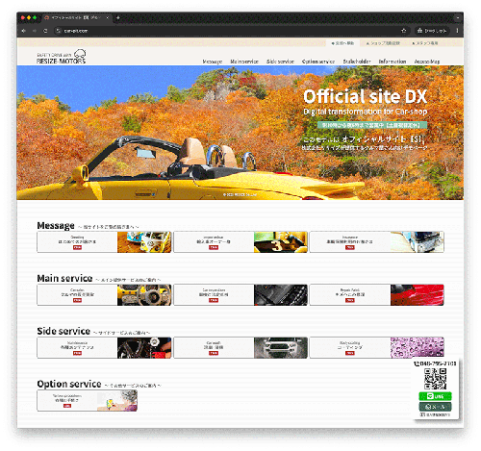Click the elderly woman thumbnail
Viewport: 481px width, 451px height.
click(x=117, y=400)
